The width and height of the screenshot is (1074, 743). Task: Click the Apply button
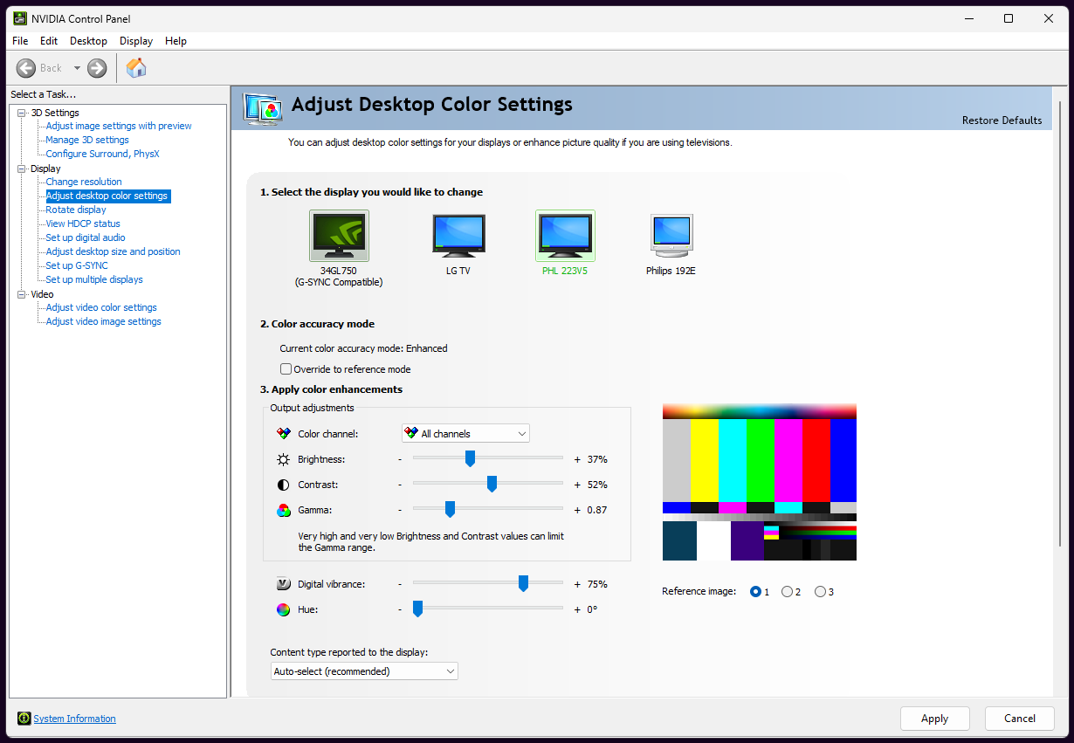coord(934,718)
